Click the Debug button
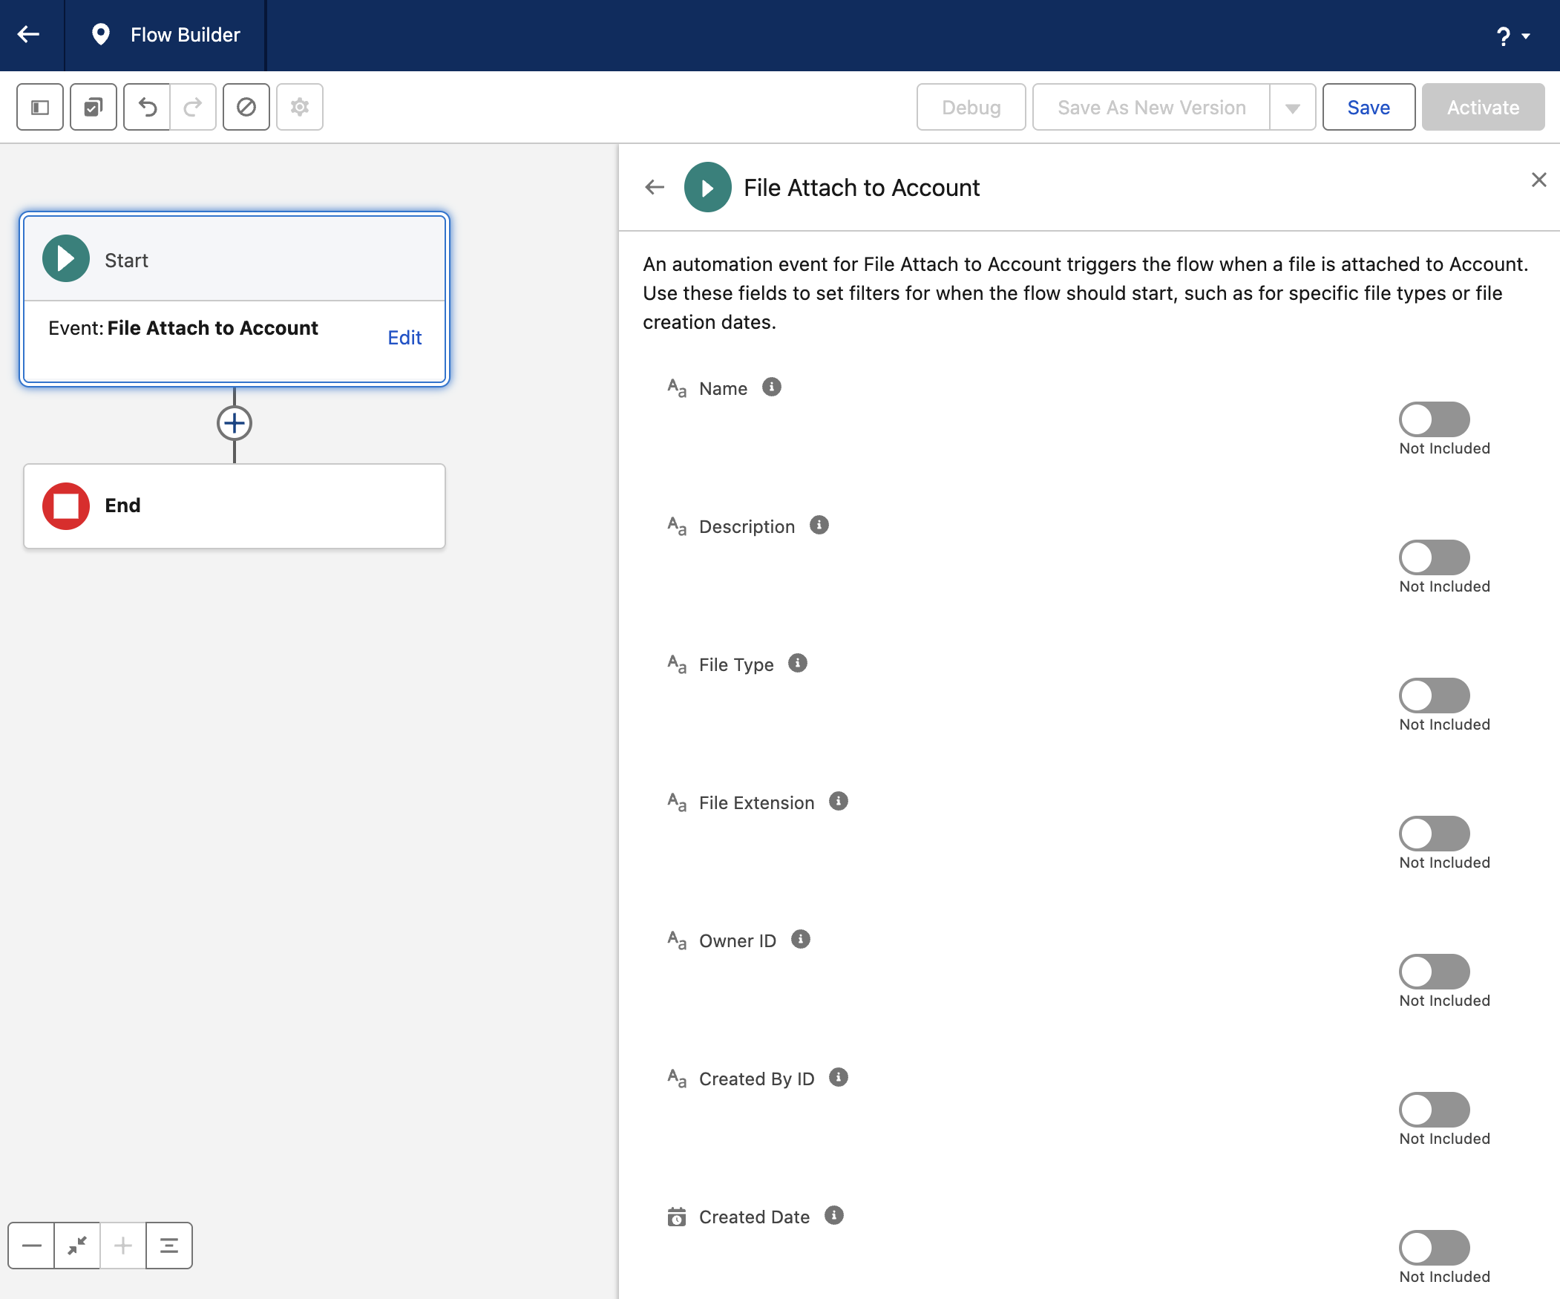Viewport: 1560px width, 1299px height. pyautogui.click(x=971, y=107)
